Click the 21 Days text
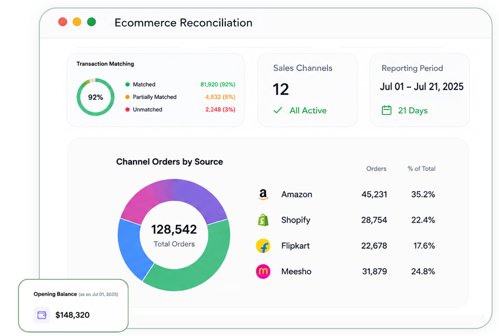 click(413, 111)
